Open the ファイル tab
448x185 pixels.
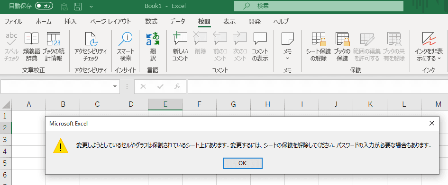[13, 21]
